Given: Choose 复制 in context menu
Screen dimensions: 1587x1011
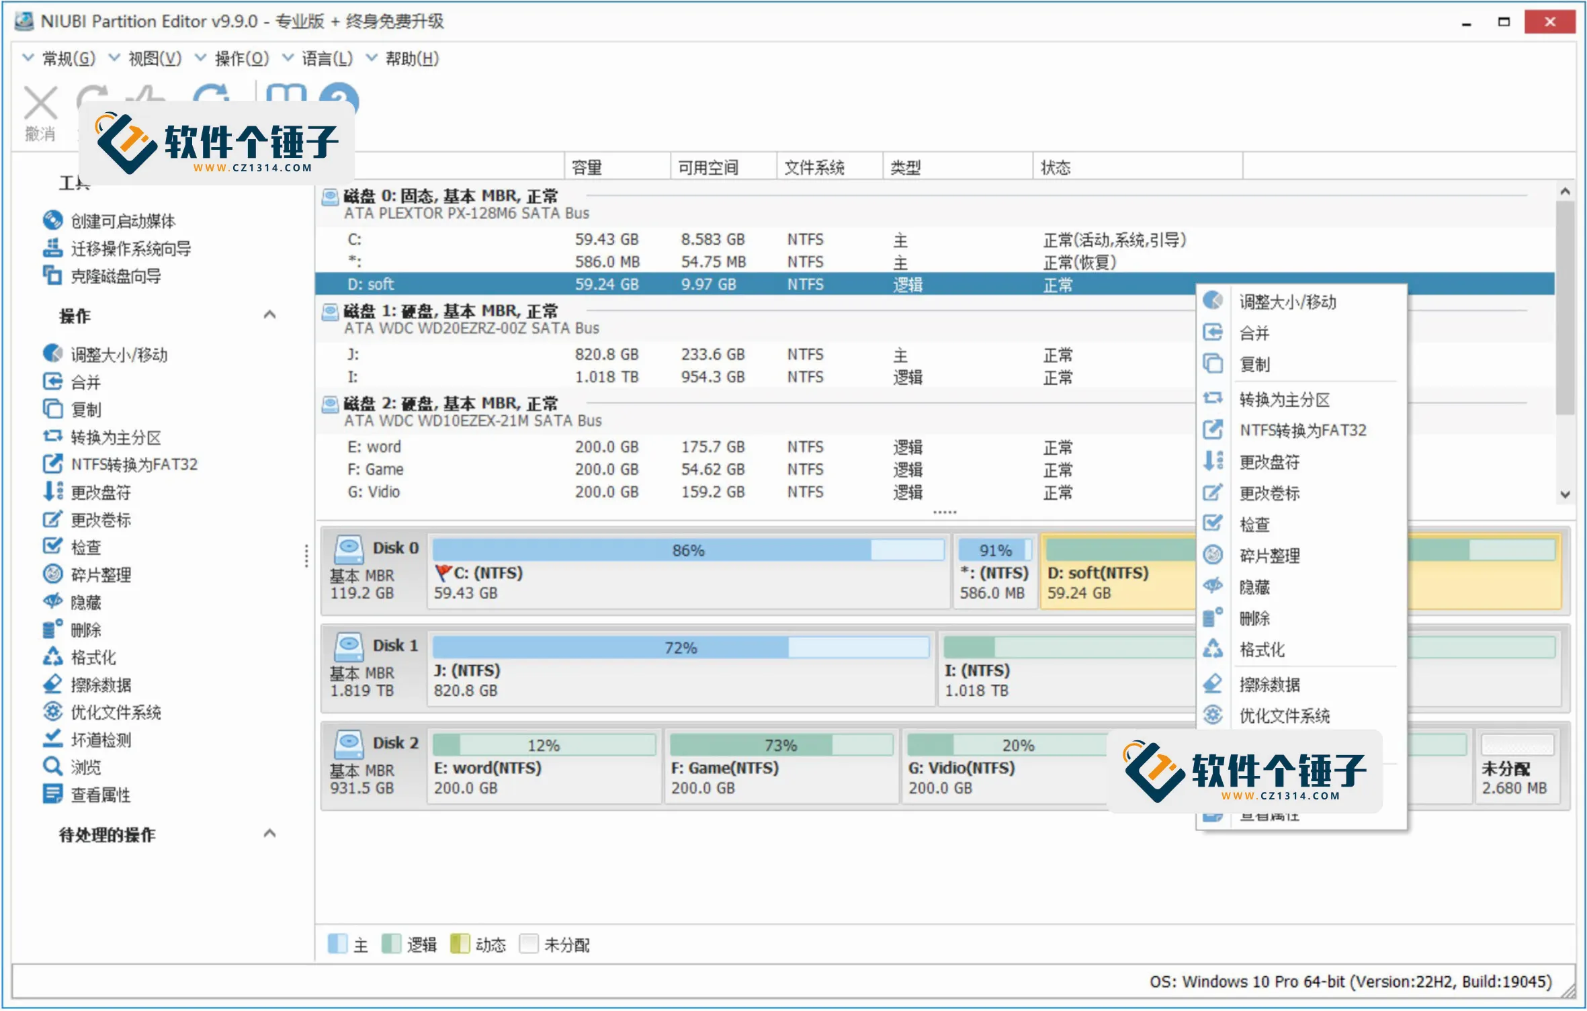Looking at the screenshot, I should coord(1301,364).
